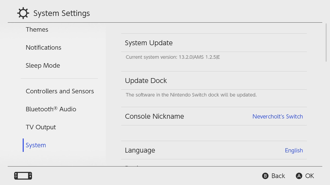Select Update Dock to update dock software
The width and height of the screenshot is (330, 185).
pyautogui.click(x=146, y=80)
